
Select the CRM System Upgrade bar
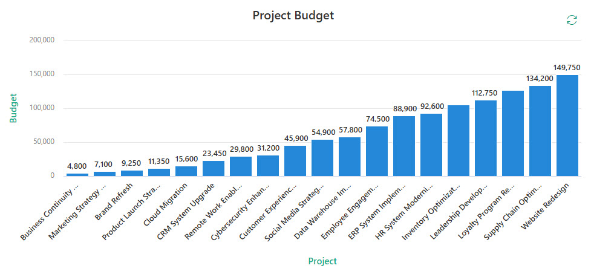(213, 168)
